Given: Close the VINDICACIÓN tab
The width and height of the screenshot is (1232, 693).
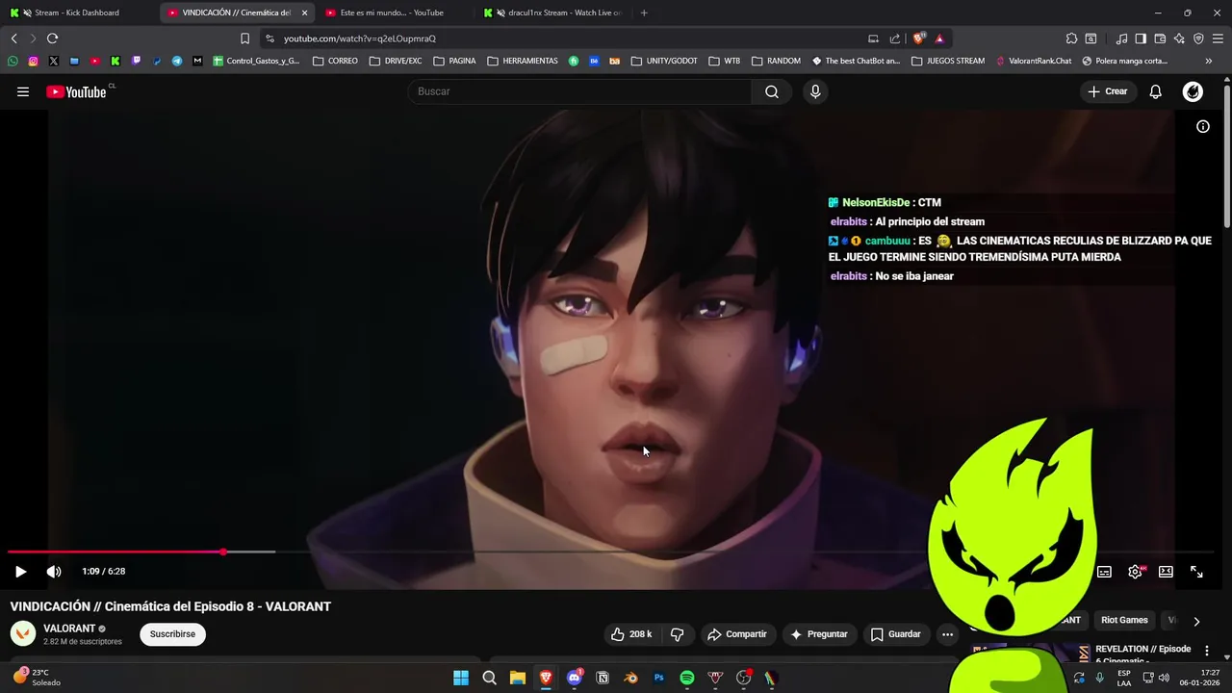Looking at the screenshot, I should click(x=304, y=13).
